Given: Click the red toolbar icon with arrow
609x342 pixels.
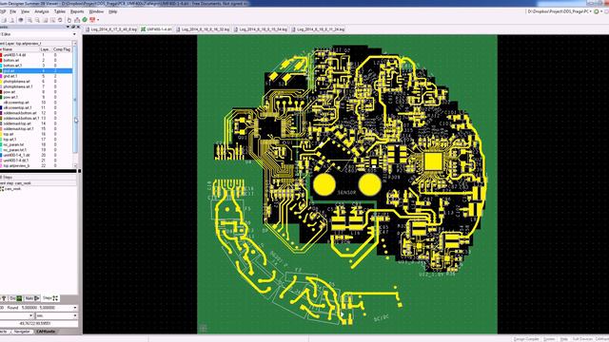Looking at the screenshot, I should click(x=92, y=20).
